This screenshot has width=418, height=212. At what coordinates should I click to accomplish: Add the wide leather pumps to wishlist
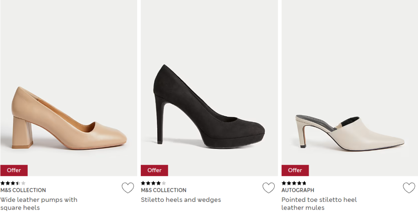coord(128,188)
